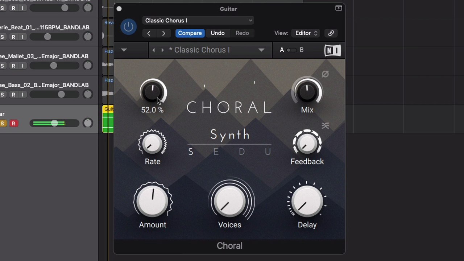Viewport: 464px width, 261px height.
Task: Go to previous preset left of Compare
Action: click(x=149, y=33)
